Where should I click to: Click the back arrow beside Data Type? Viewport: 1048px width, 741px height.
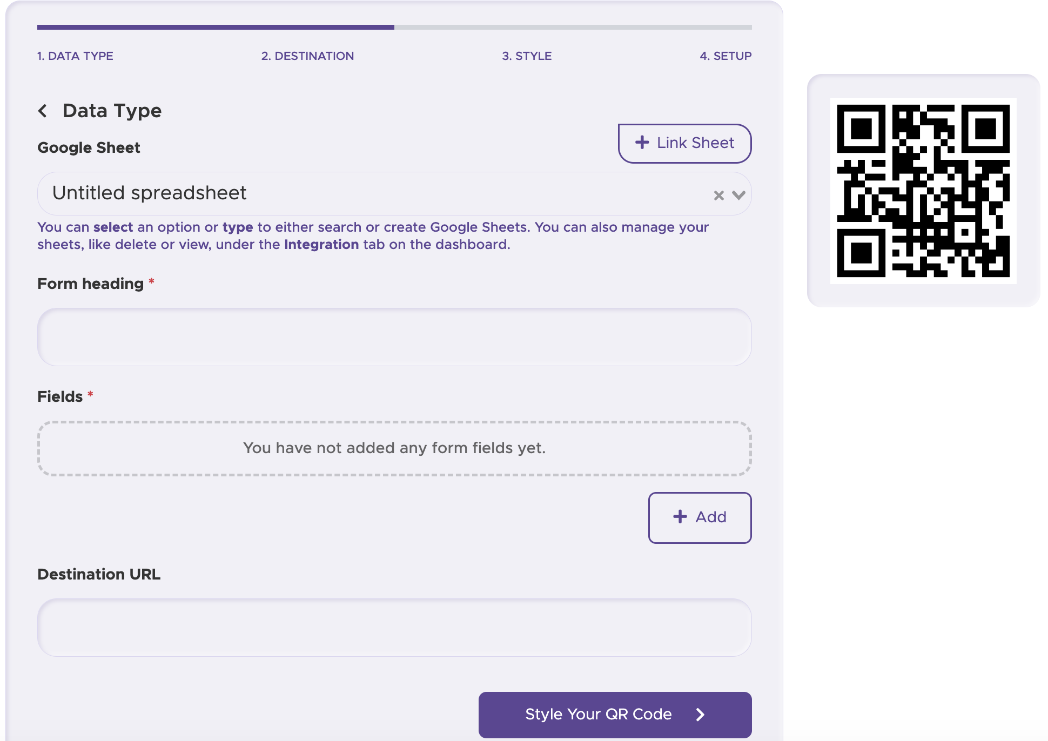click(43, 111)
